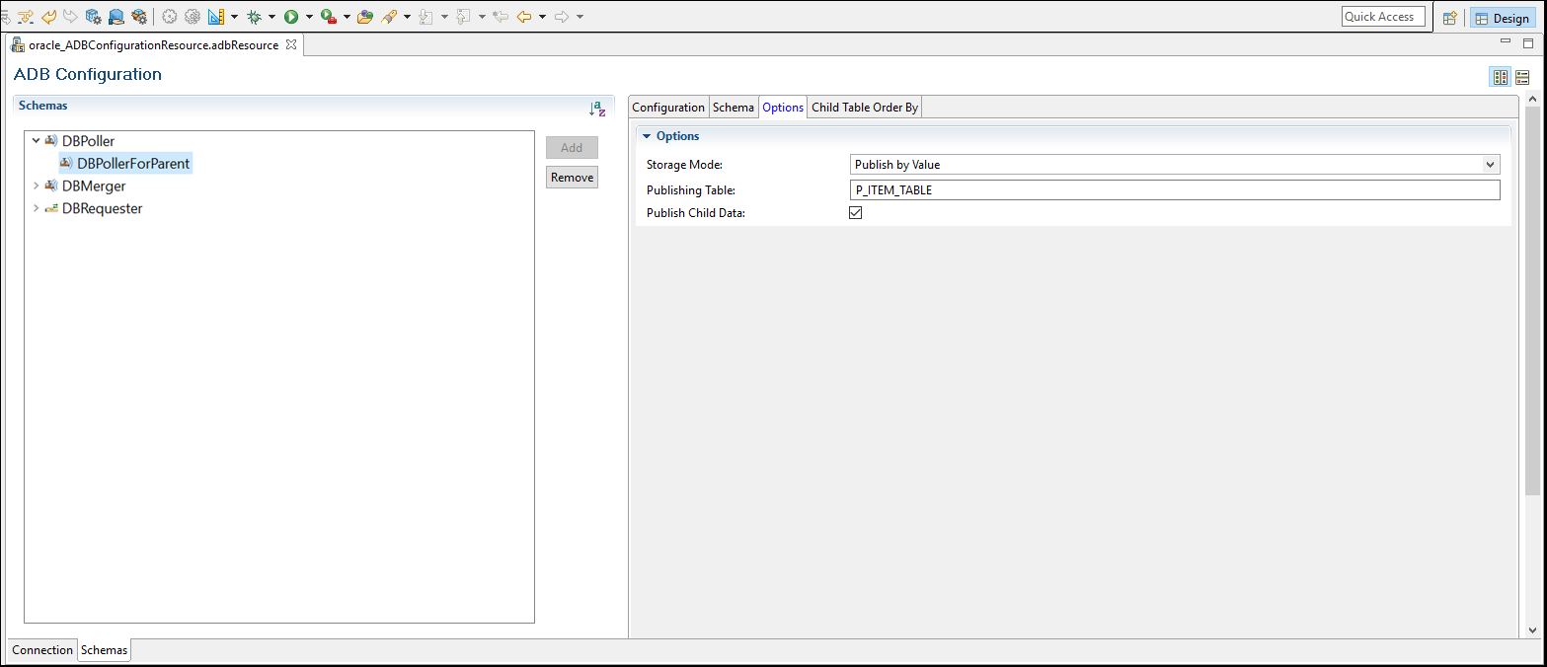Viewport: 1547px width, 667px height.
Task: Open the Connection tab at bottom
Action: tap(42, 650)
